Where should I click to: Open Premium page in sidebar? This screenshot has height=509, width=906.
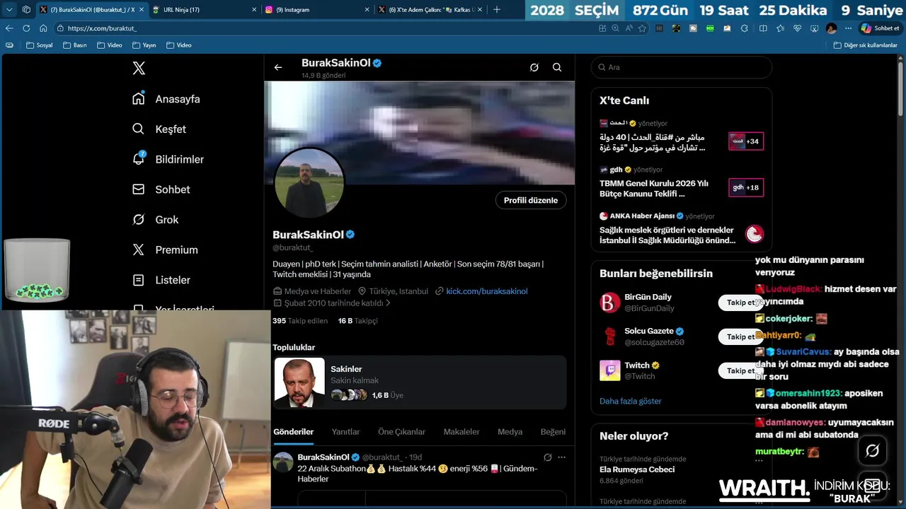165,250
